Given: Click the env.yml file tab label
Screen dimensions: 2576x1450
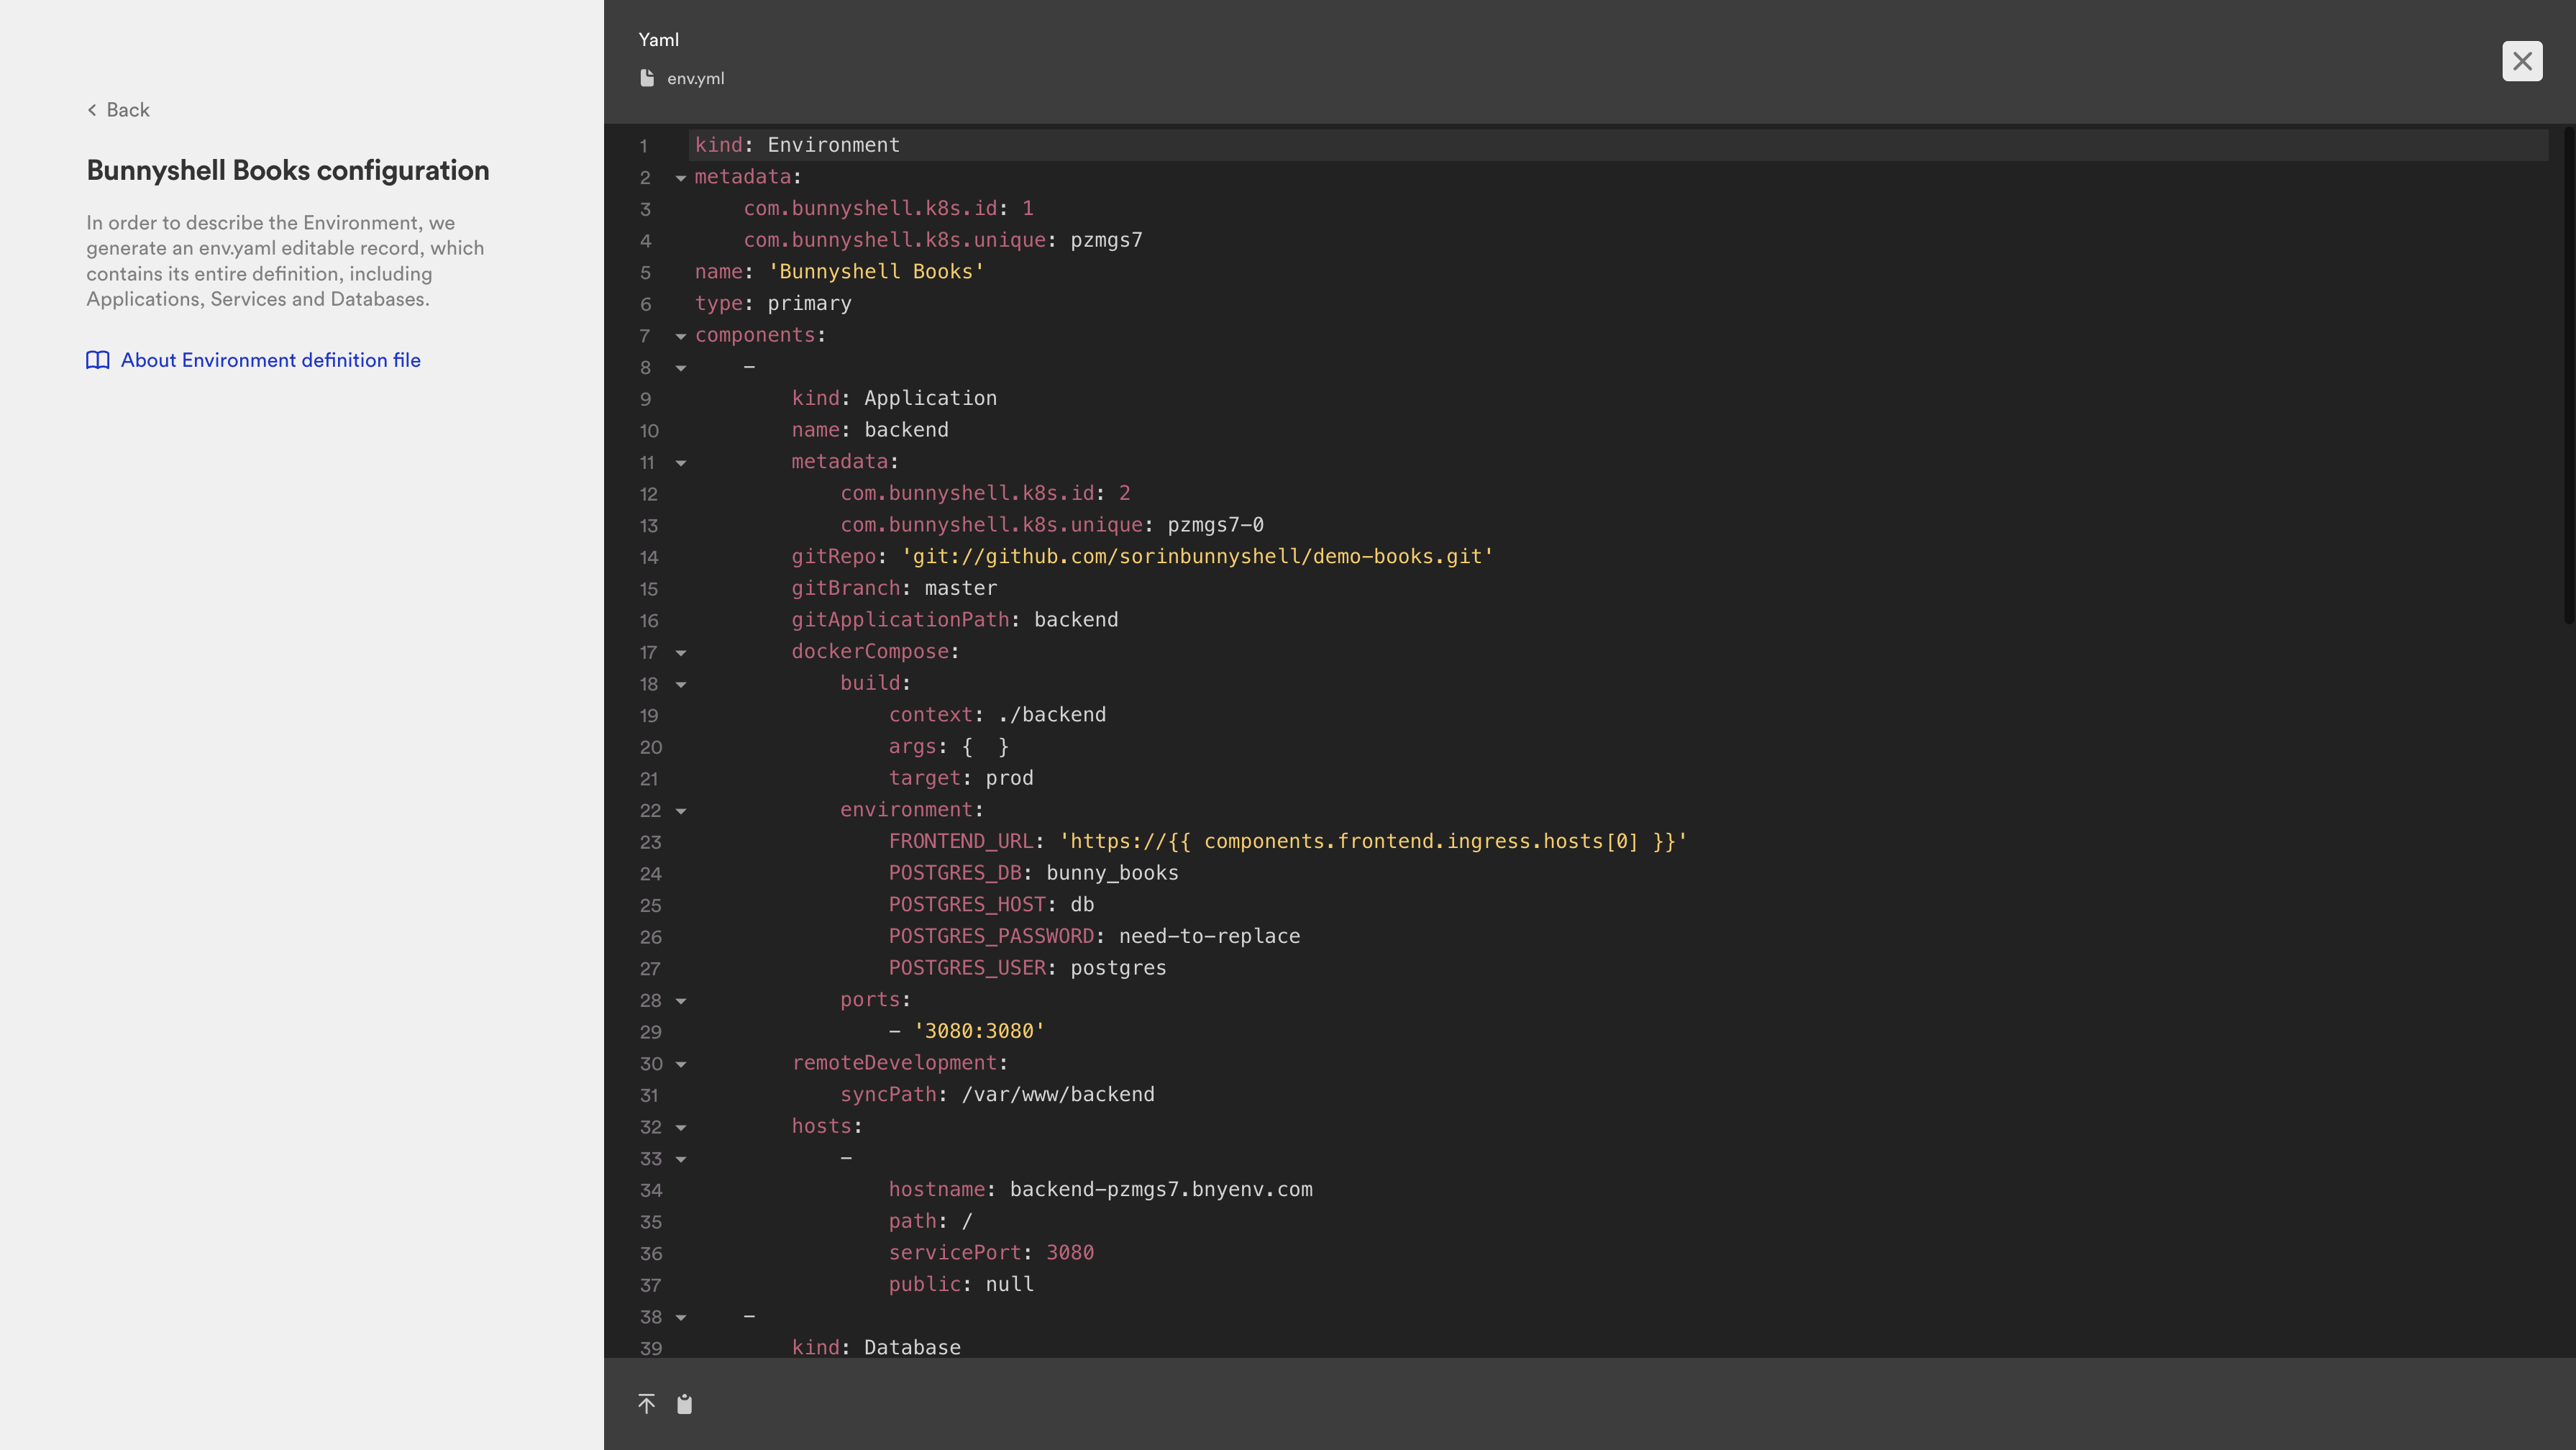Looking at the screenshot, I should (695, 78).
